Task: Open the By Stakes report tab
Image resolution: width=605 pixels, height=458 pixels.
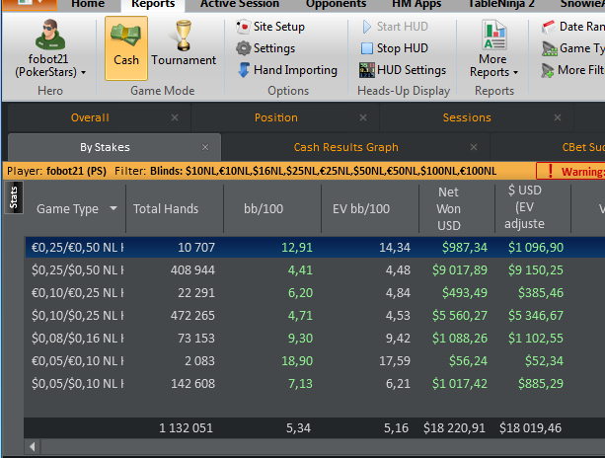Action: [x=105, y=147]
